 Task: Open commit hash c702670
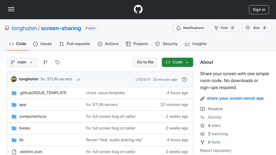143,80
